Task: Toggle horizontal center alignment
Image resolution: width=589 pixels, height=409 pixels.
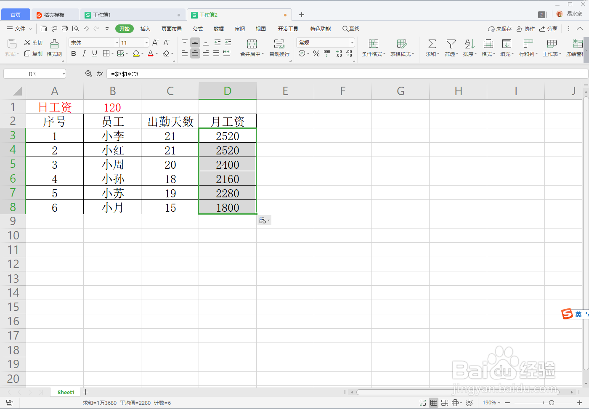Action: point(195,53)
